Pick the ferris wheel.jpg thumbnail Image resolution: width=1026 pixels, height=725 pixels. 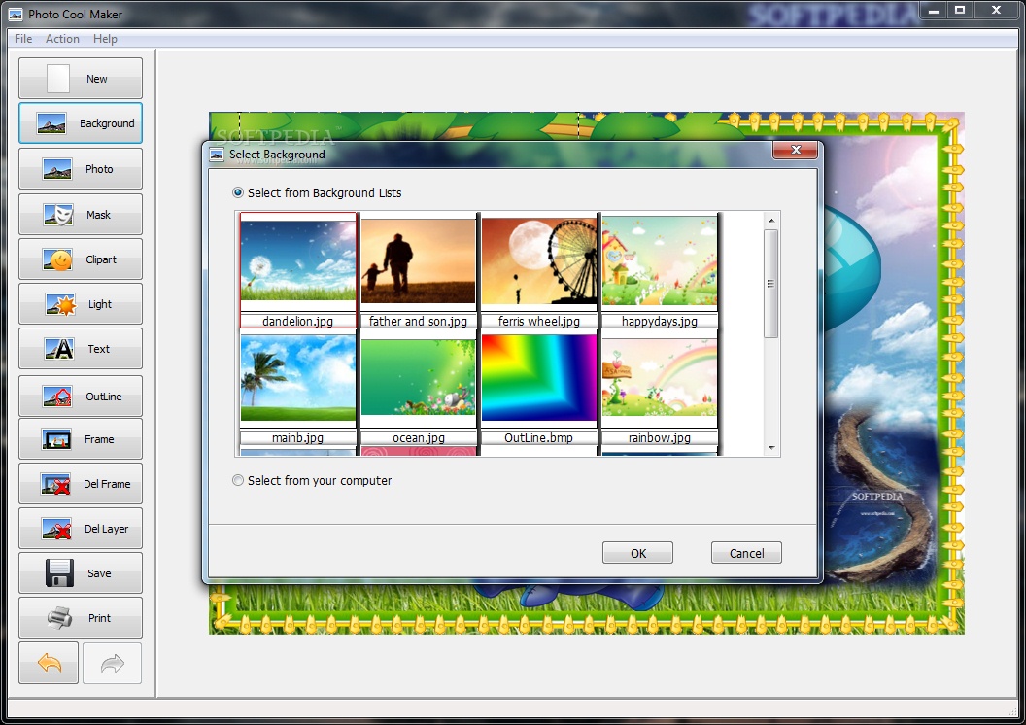[539, 260]
